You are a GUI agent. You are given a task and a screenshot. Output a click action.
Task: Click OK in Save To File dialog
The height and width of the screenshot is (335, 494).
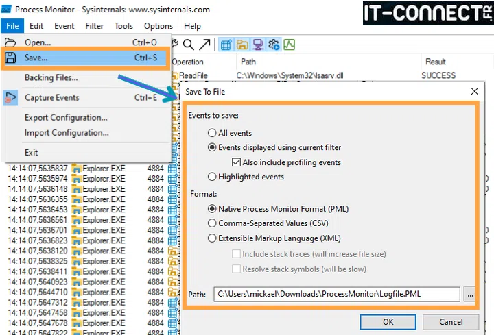pyautogui.click(x=388, y=322)
